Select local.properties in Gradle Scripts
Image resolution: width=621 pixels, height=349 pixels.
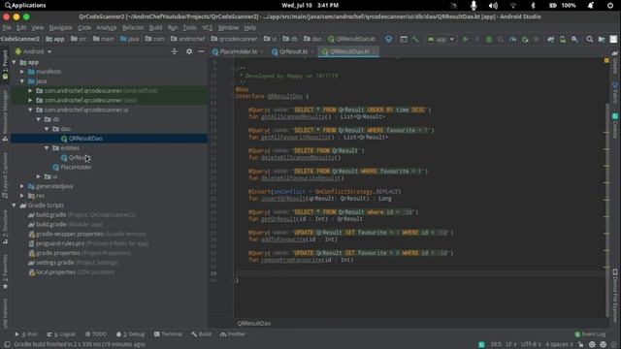[x=71, y=272]
